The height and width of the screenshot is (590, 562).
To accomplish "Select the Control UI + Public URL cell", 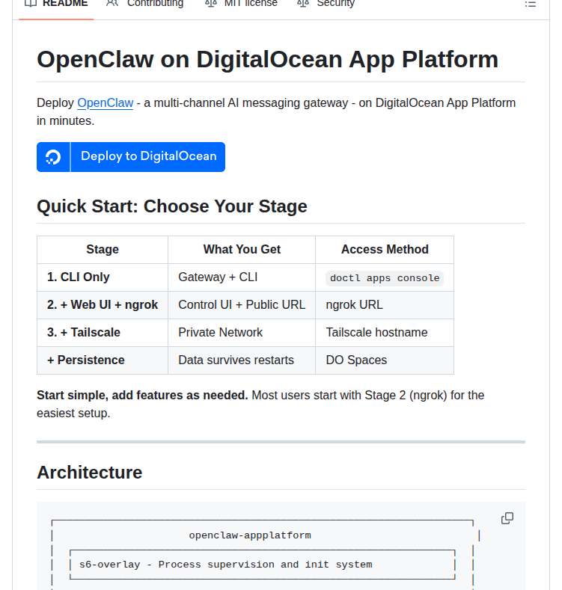I will click(242, 305).
